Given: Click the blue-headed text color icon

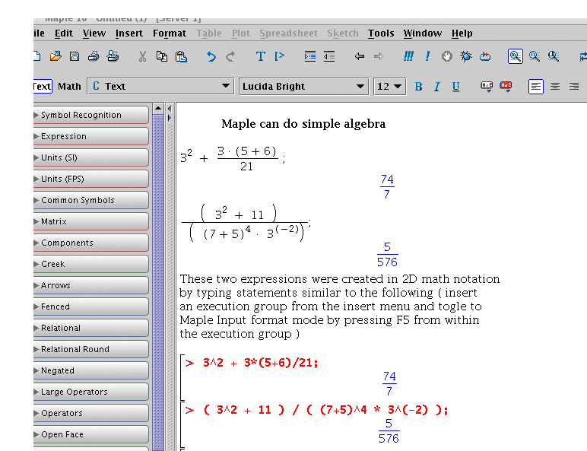Looking at the screenshot, I should (x=487, y=87).
